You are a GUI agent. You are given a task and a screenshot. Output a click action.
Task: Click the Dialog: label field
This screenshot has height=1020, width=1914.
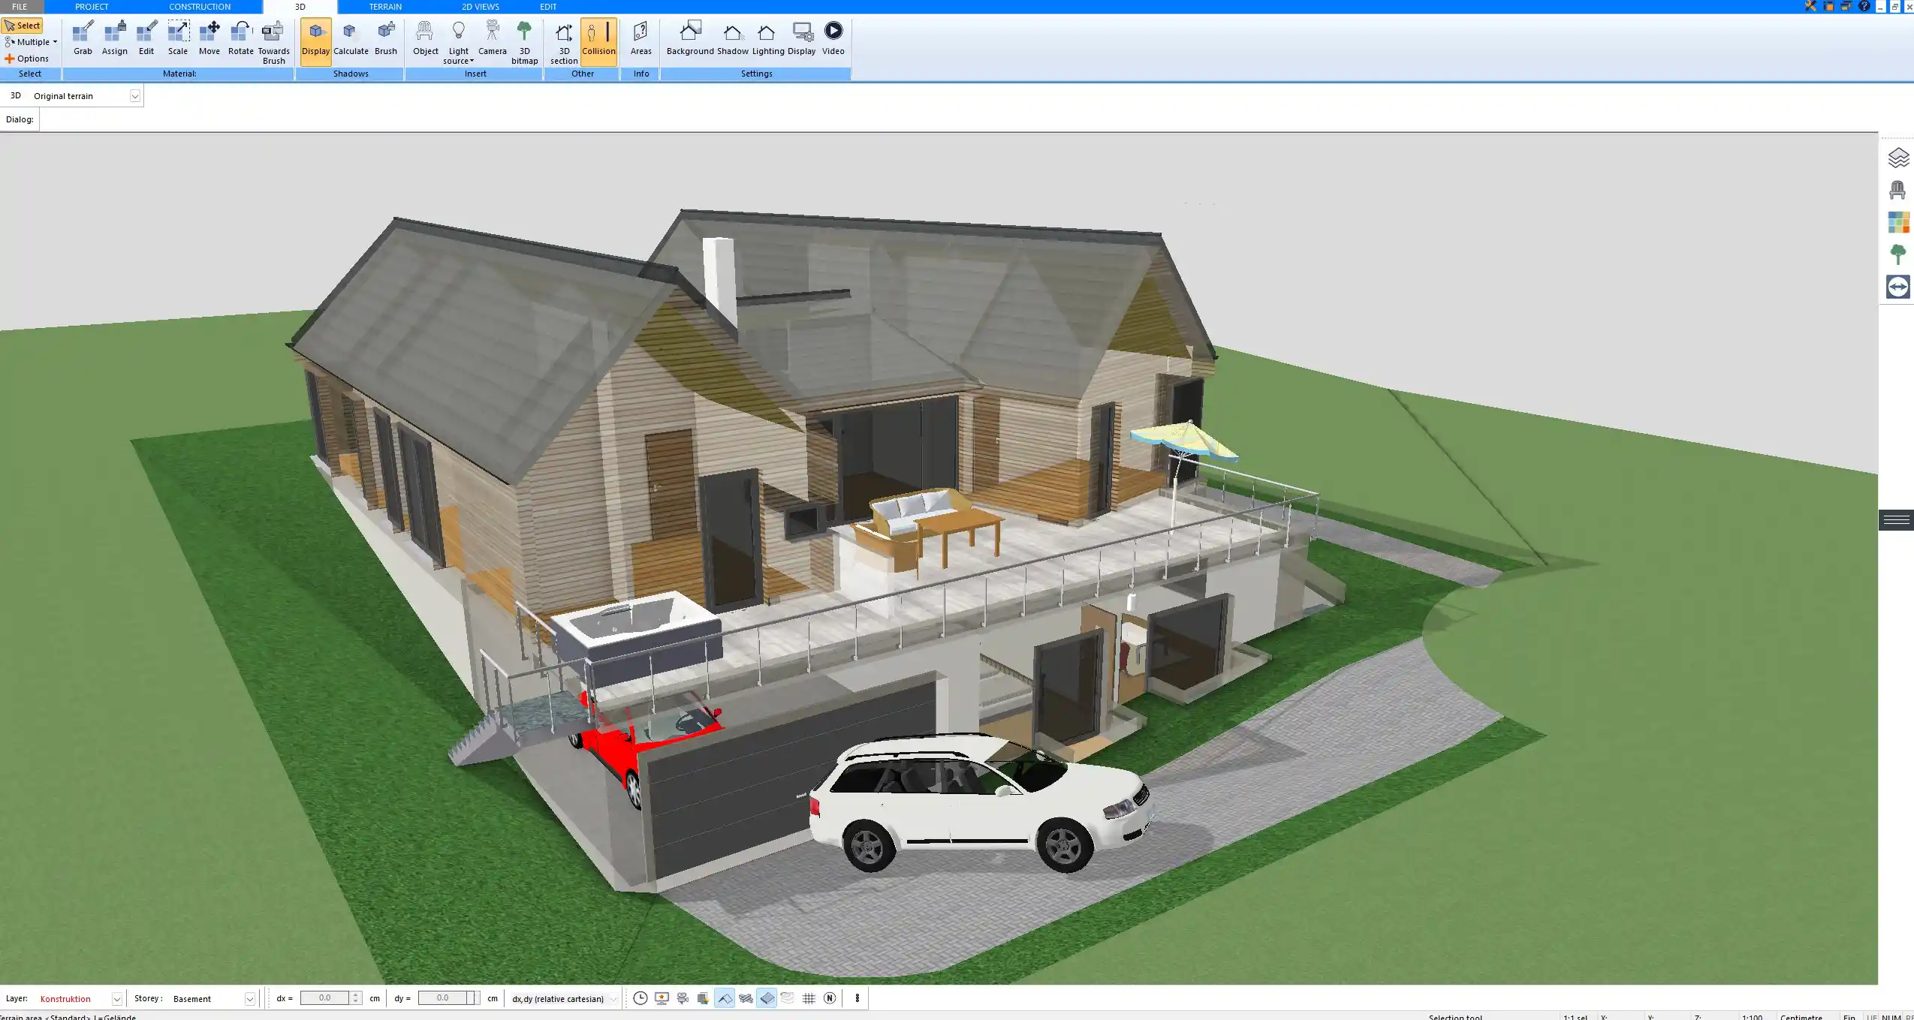coord(20,119)
